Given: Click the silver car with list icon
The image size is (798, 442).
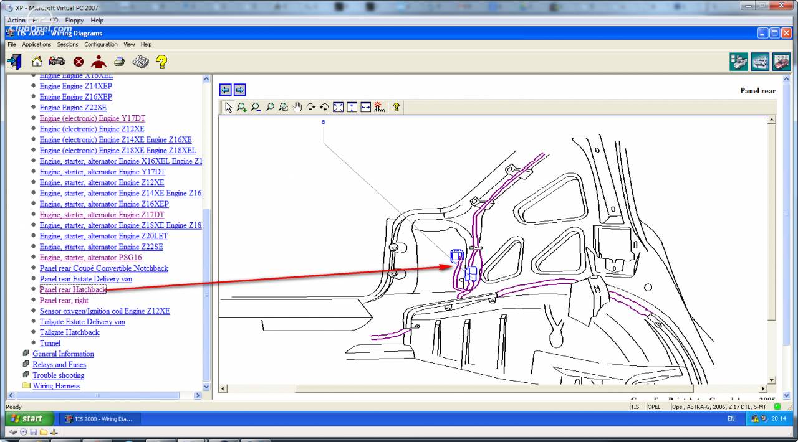Looking at the screenshot, I should [739, 62].
